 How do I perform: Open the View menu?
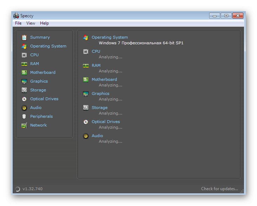point(31,23)
